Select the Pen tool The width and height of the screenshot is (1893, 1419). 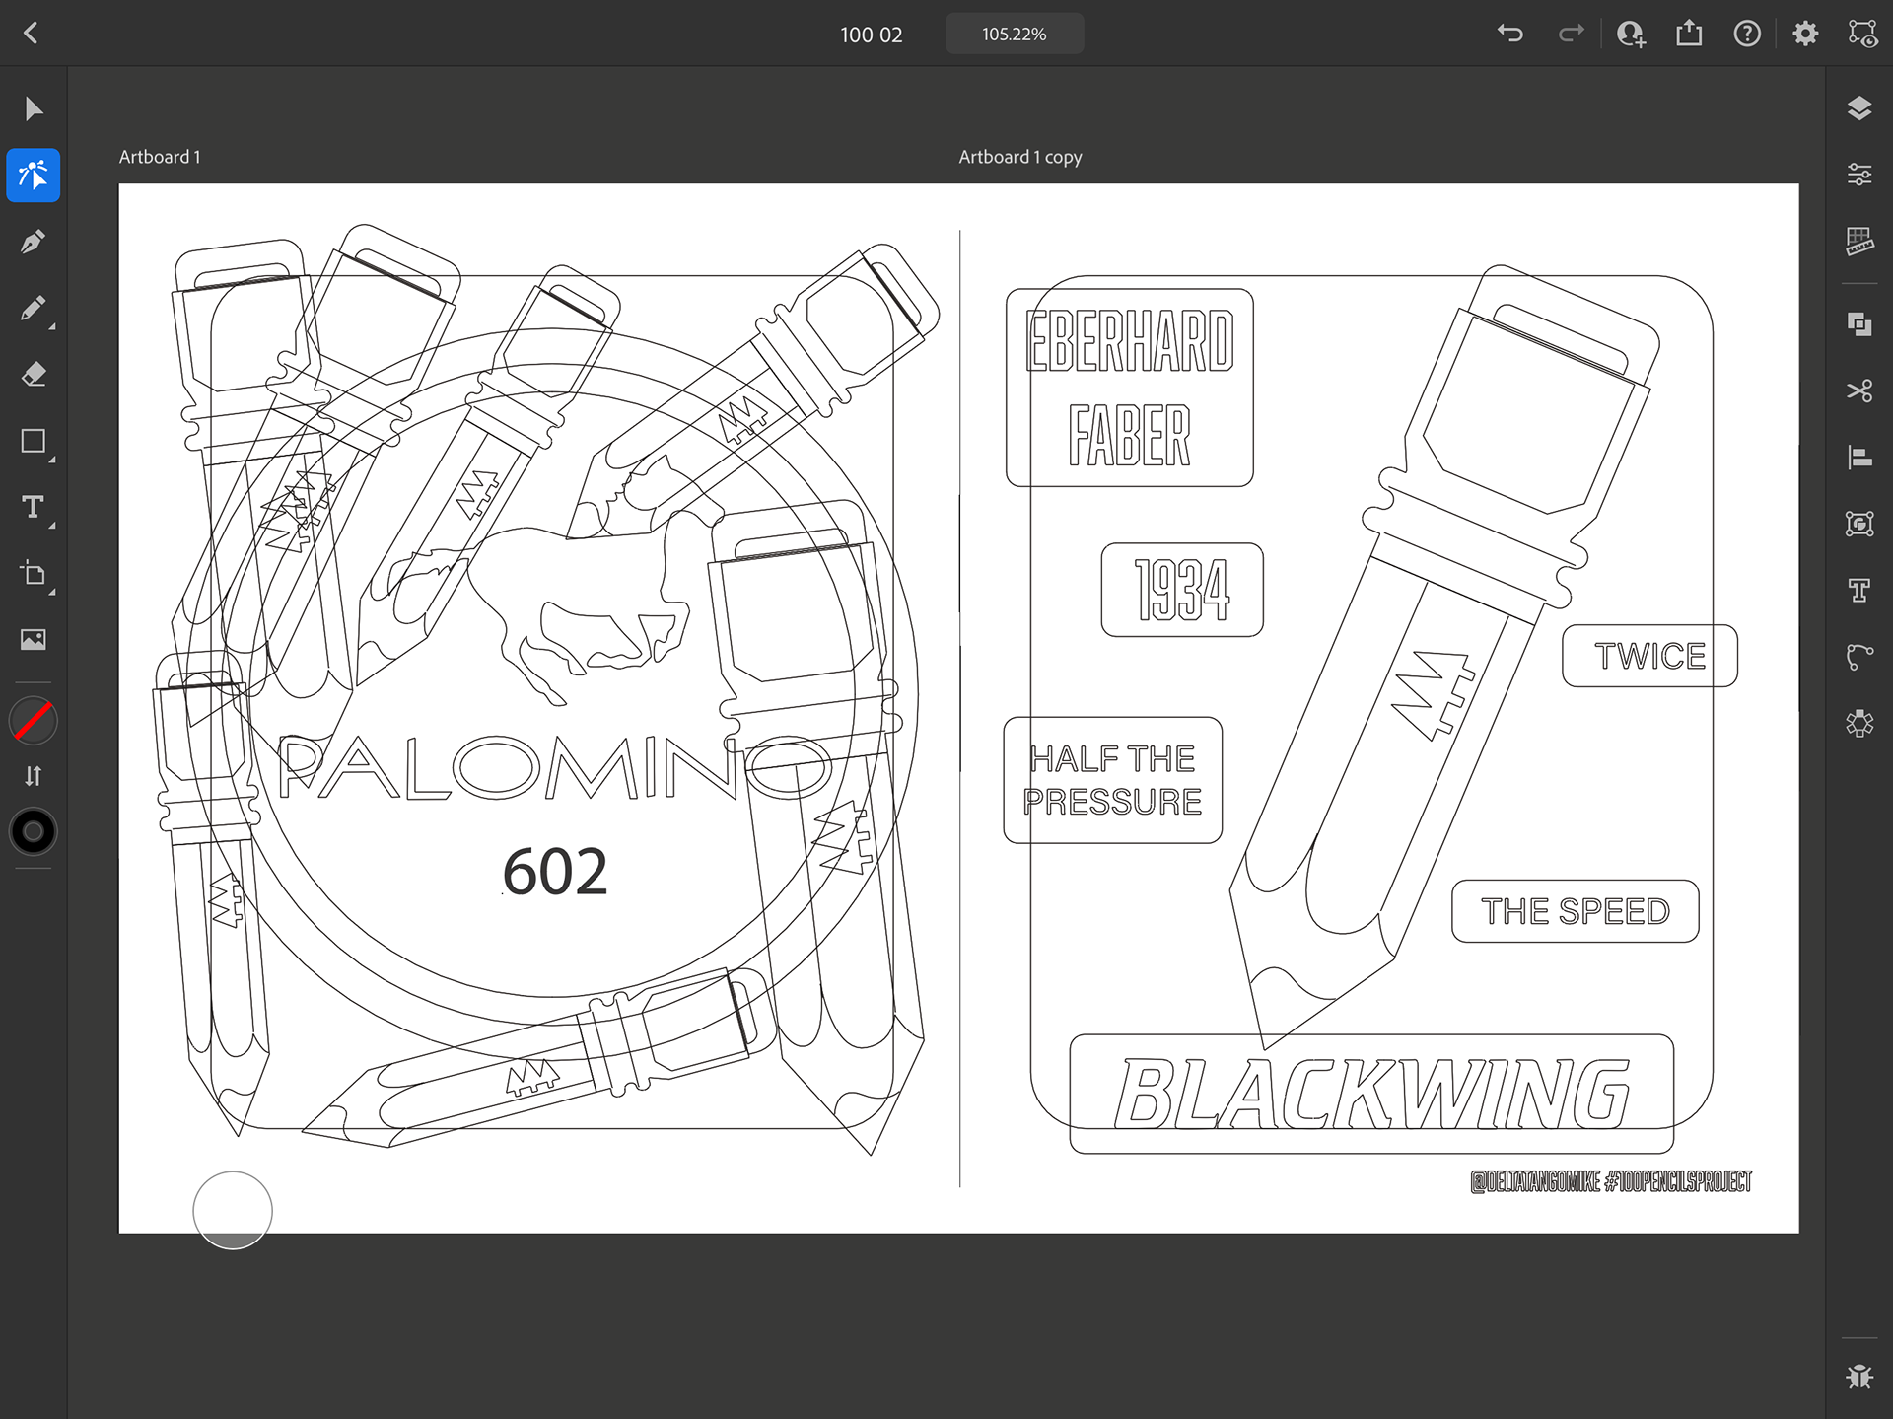click(34, 242)
